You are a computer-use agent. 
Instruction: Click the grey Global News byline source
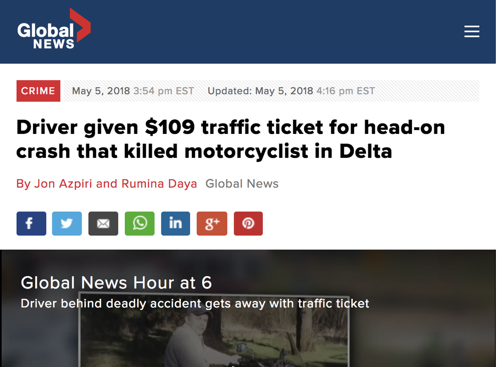(242, 183)
